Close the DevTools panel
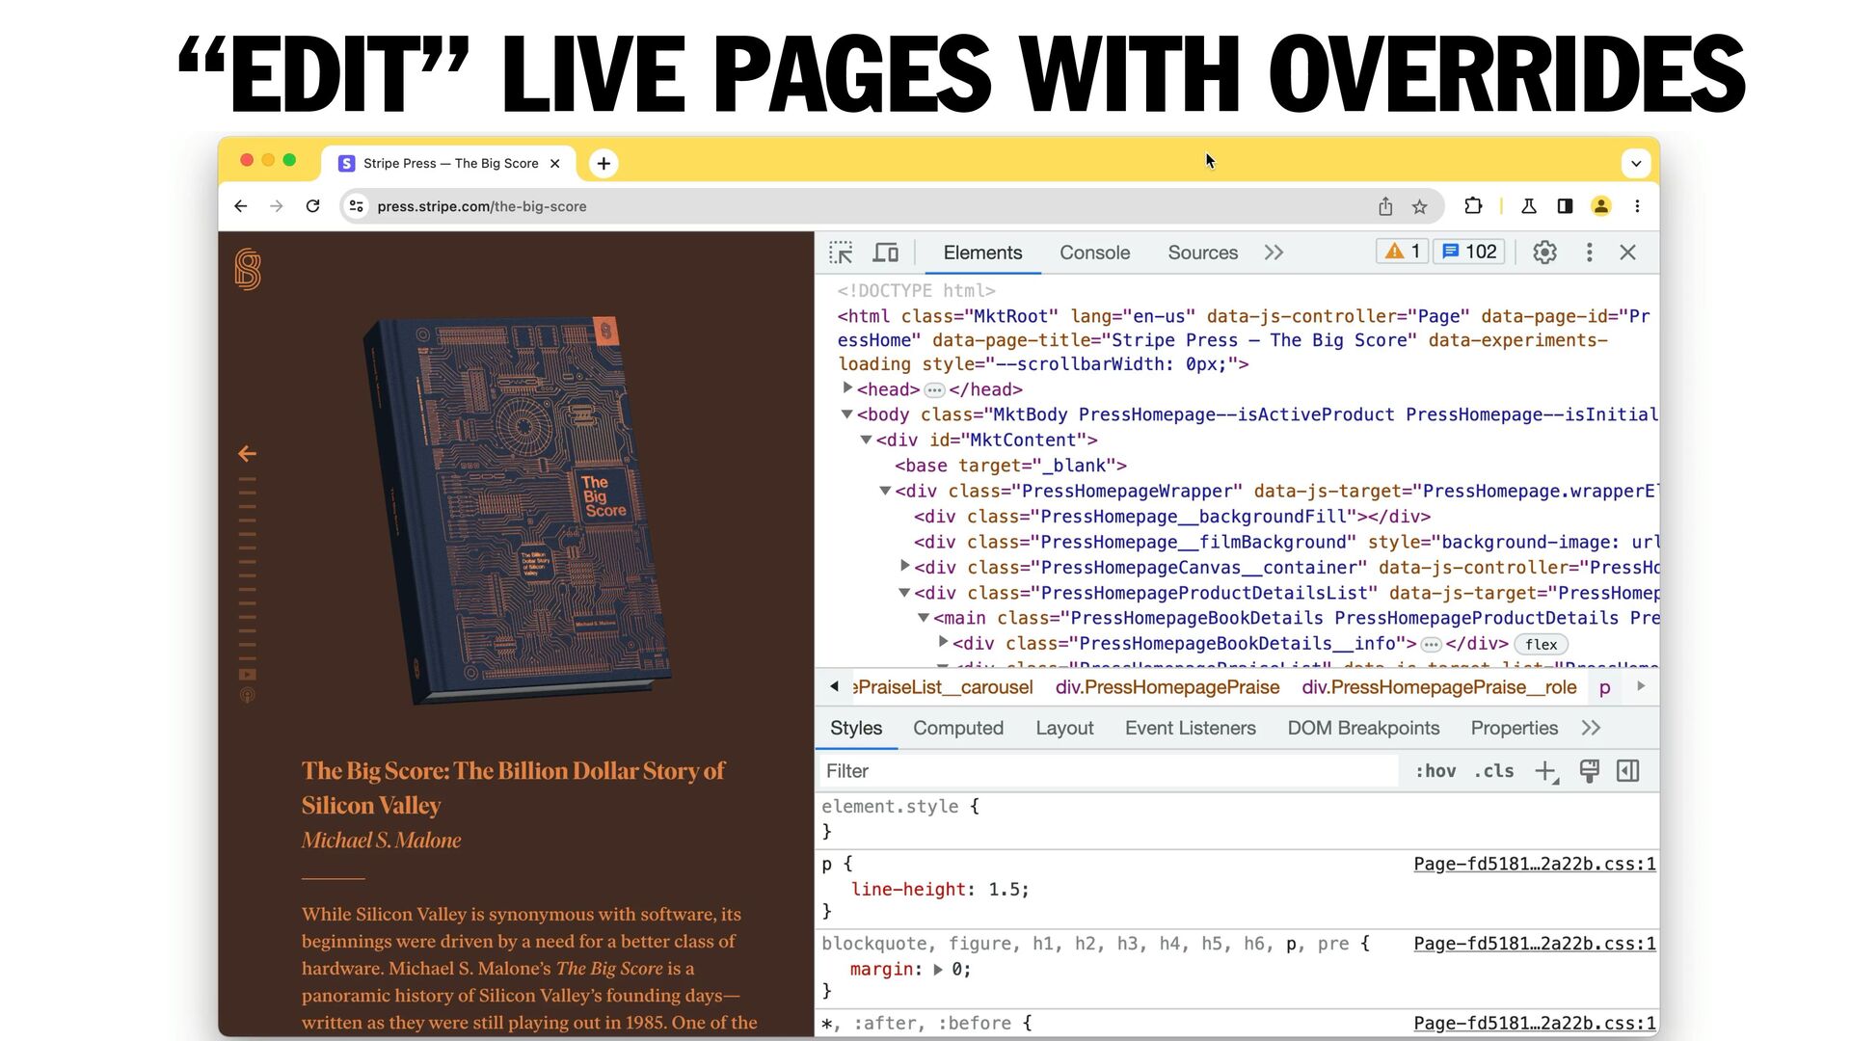This screenshot has width=1851, height=1041. click(1627, 253)
